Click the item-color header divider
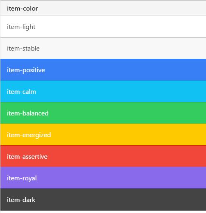 pyautogui.click(x=103, y=8)
